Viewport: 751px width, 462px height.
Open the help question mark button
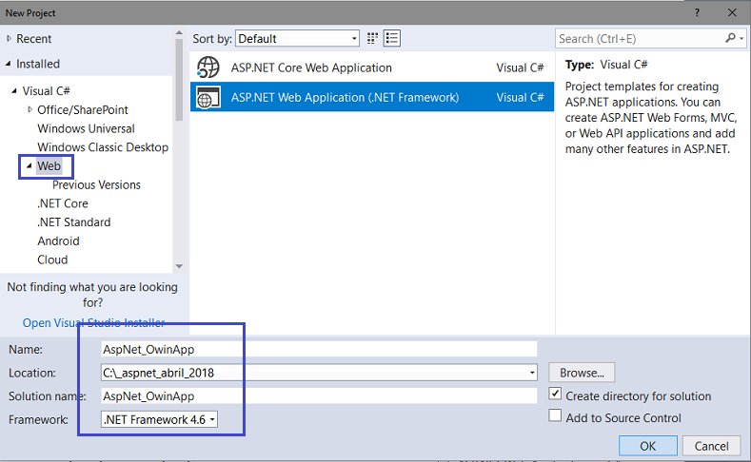[x=697, y=13]
